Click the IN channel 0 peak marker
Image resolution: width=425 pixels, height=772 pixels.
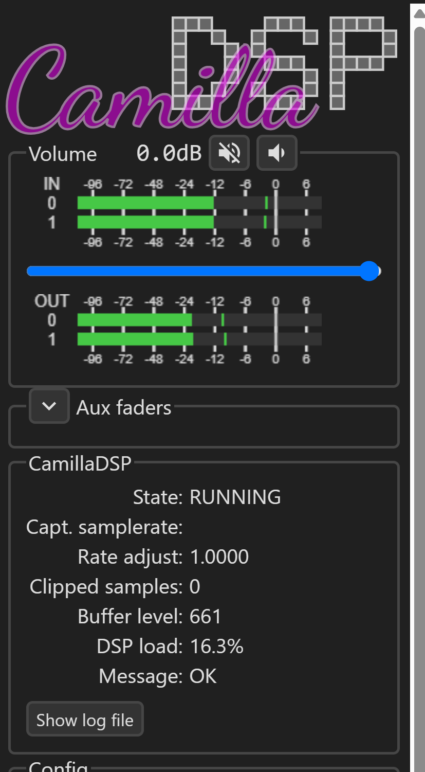coord(266,203)
